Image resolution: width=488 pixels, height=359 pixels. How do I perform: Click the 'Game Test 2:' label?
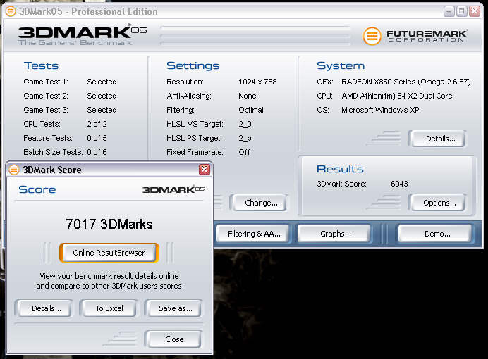[46, 96]
